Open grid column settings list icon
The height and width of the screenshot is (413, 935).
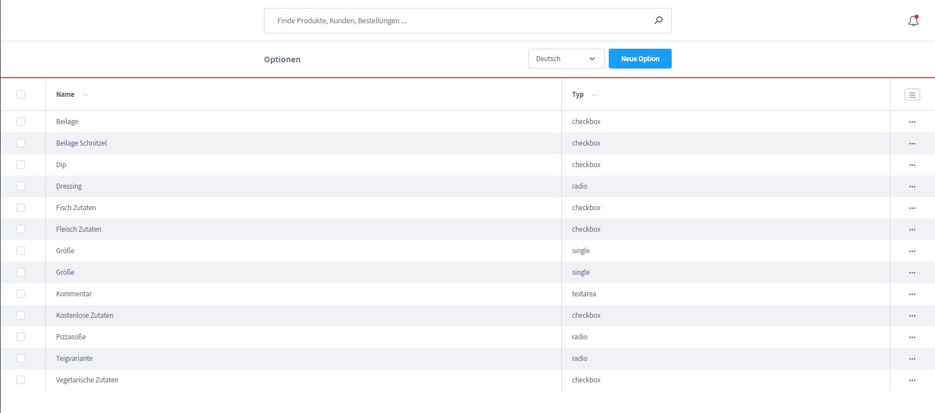click(x=912, y=95)
